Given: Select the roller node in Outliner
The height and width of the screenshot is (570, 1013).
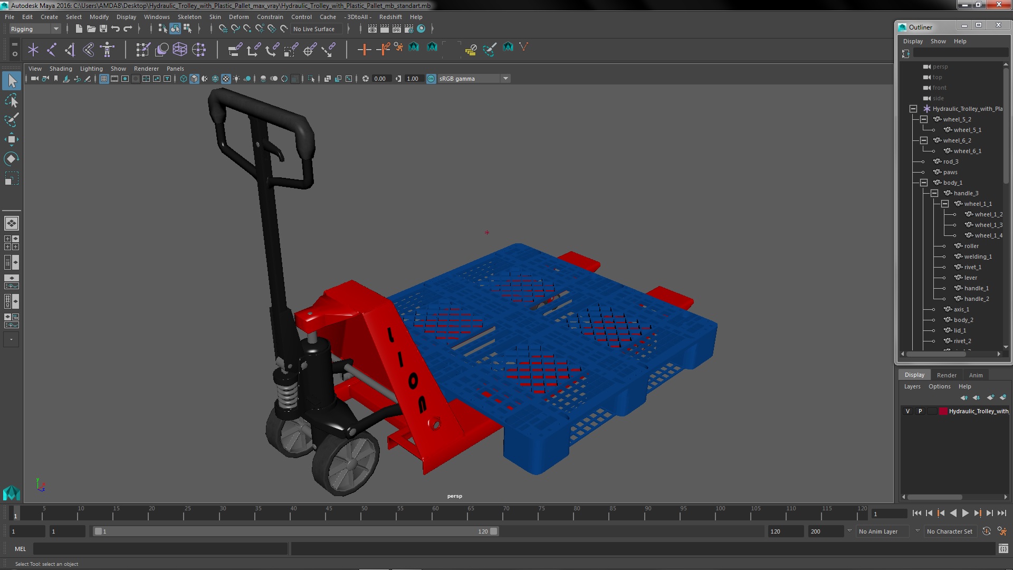Looking at the screenshot, I should click(x=971, y=246).
